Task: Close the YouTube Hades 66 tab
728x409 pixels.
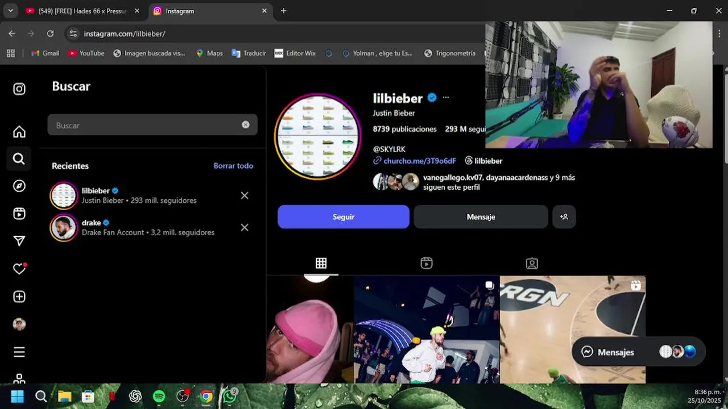Action: [137, 11]
